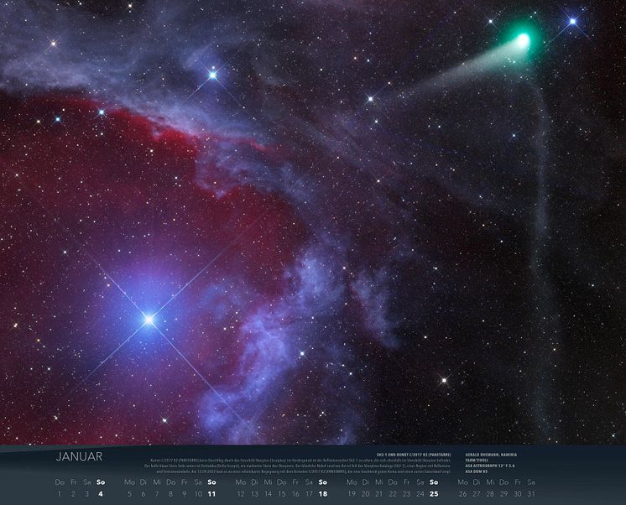Select Sunday 11 in the calendar
This screenshot has width=626, height=505.
211,494
